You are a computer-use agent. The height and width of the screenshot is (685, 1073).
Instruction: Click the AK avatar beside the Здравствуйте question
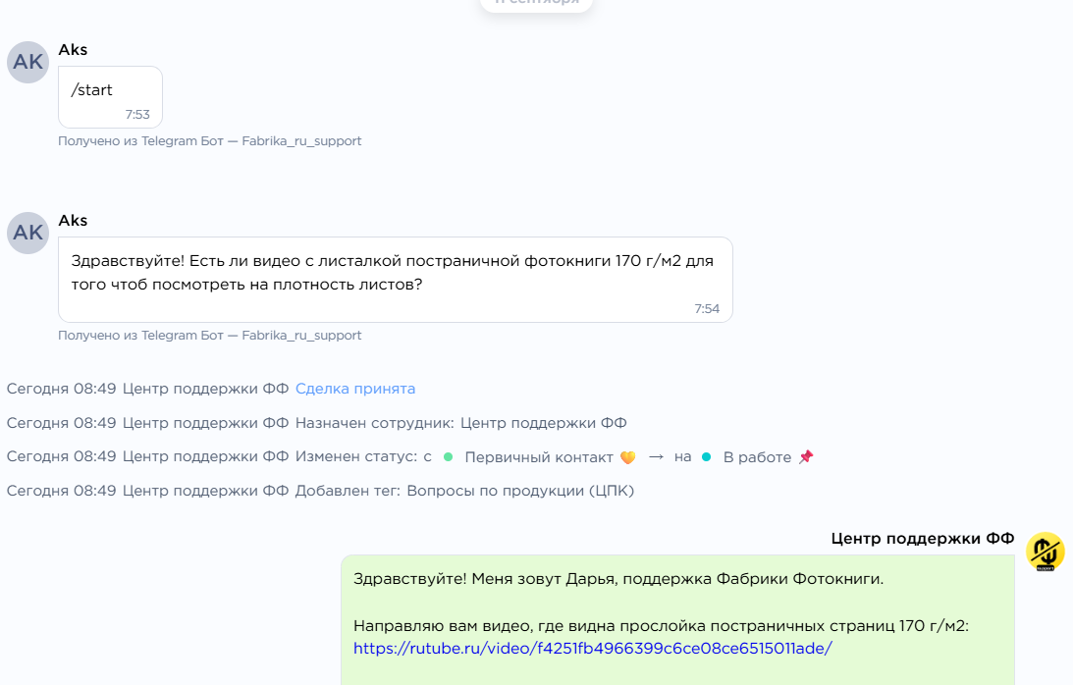coord(28,233)
